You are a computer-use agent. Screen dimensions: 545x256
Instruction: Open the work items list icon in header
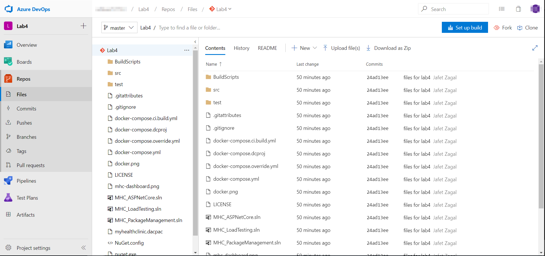click(x=502, y=9)
